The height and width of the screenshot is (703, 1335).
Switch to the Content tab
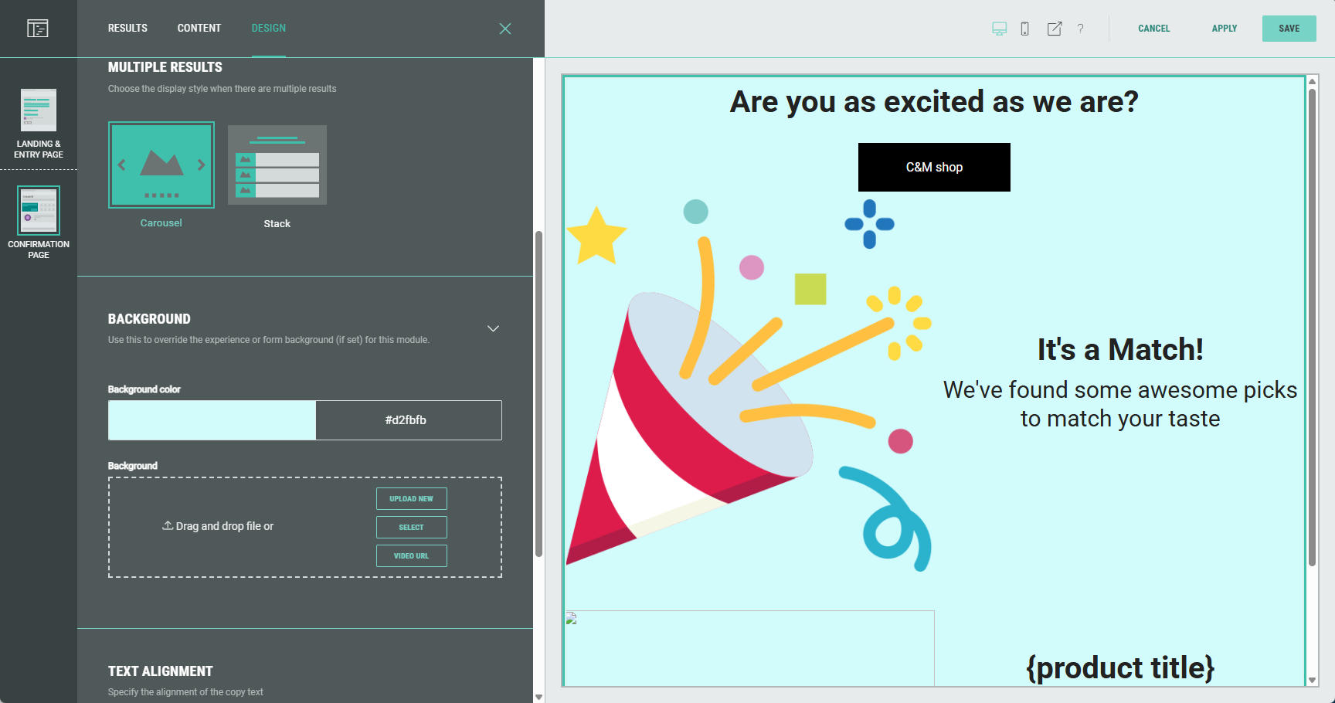pyautogui.click(x=199, y=29)
